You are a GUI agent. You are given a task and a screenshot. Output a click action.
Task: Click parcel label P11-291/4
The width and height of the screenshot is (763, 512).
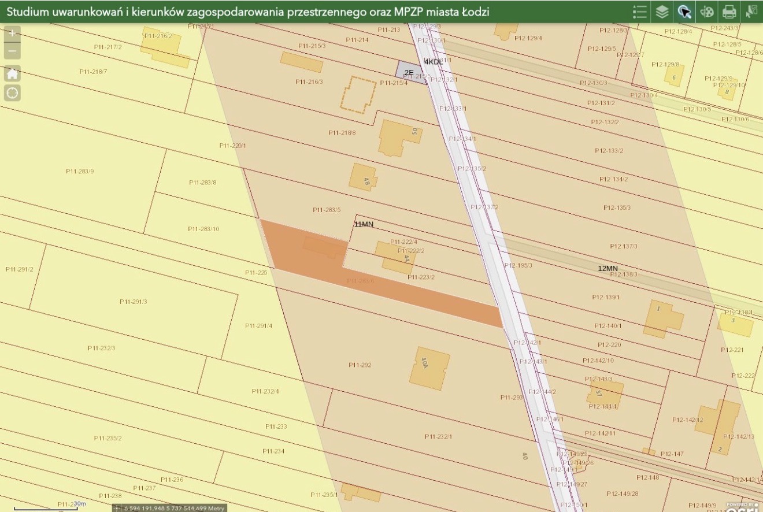[258, 326]
